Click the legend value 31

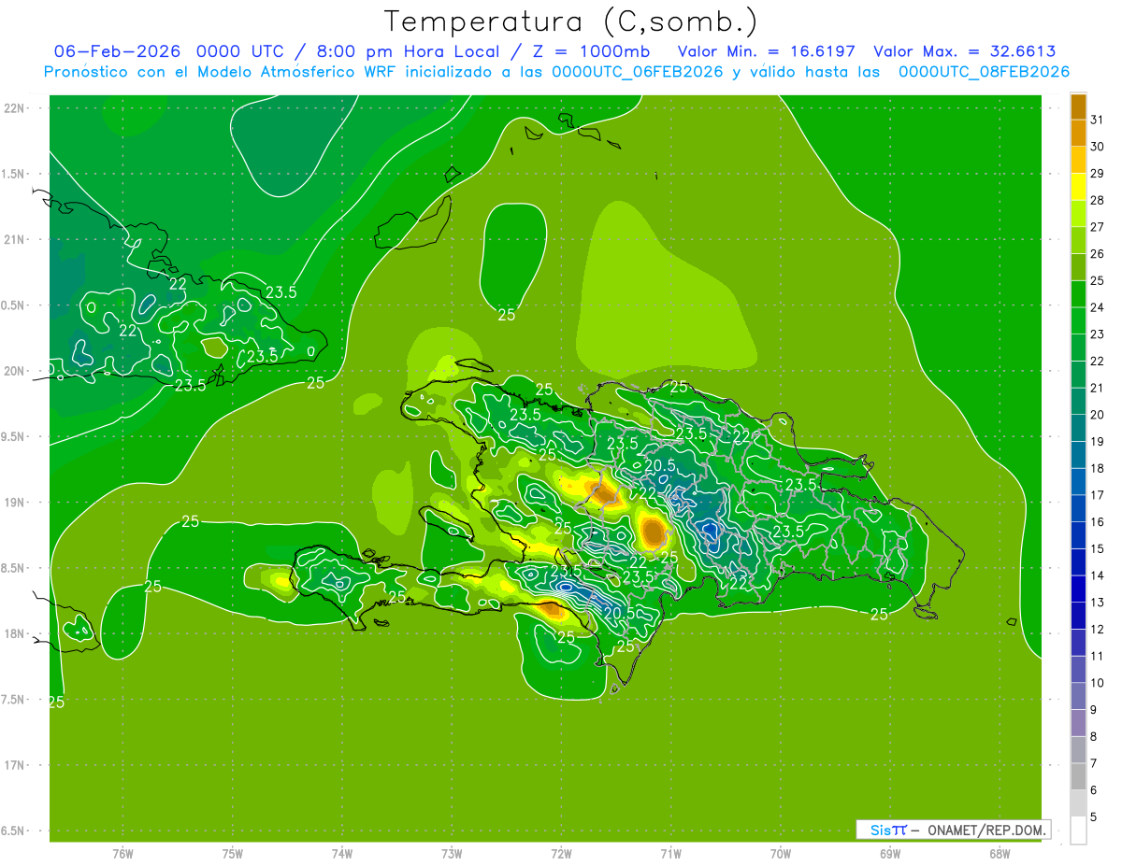pyautogui.click(x=1097, y=120)
